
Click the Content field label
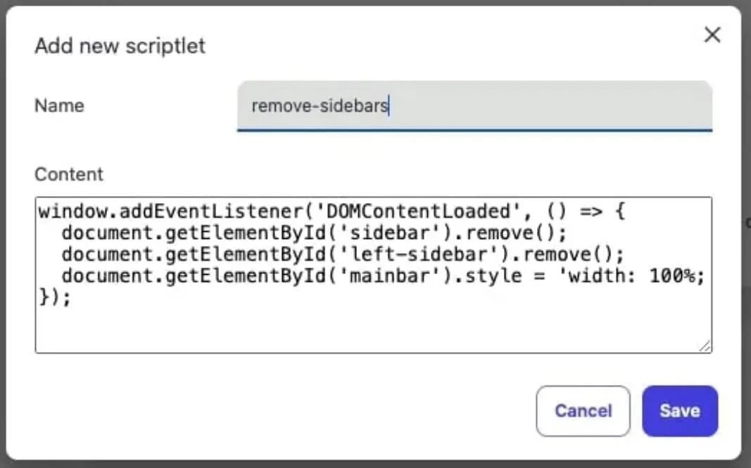(68, 174)
